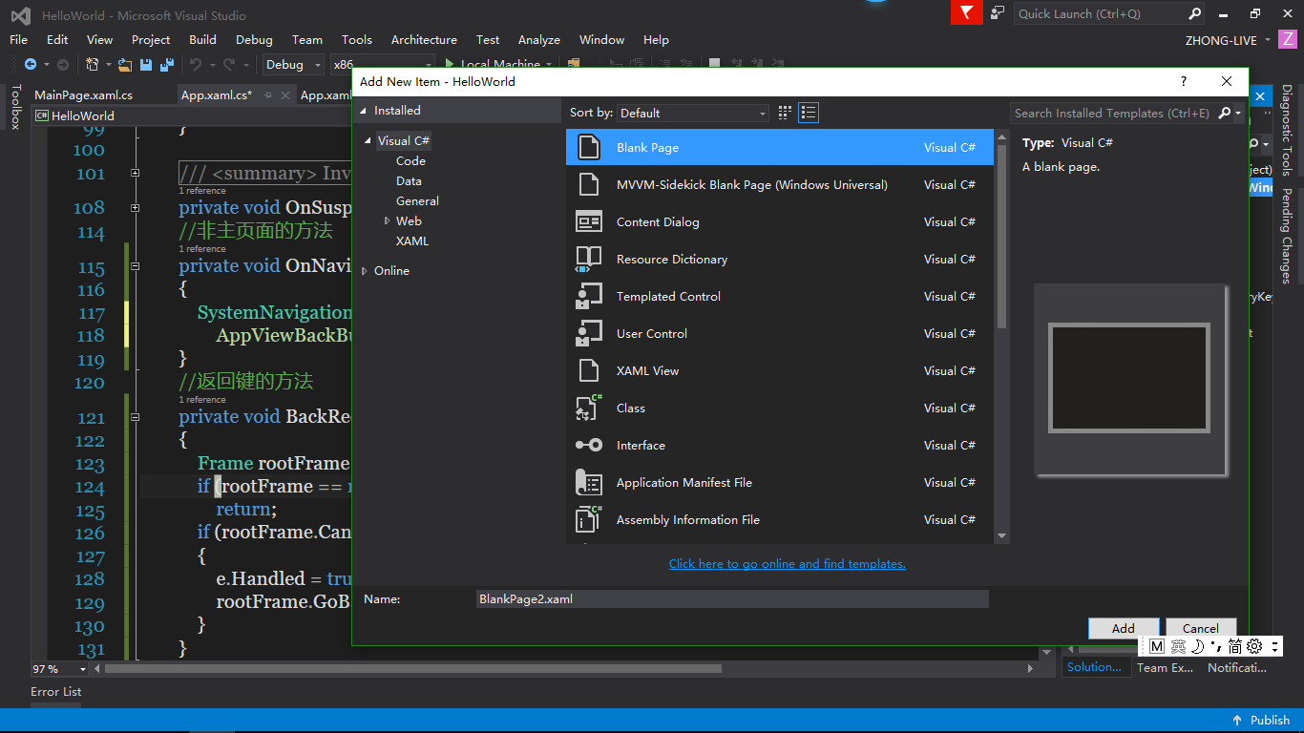Click the Save toolbar icon

(x=146, y=64)
